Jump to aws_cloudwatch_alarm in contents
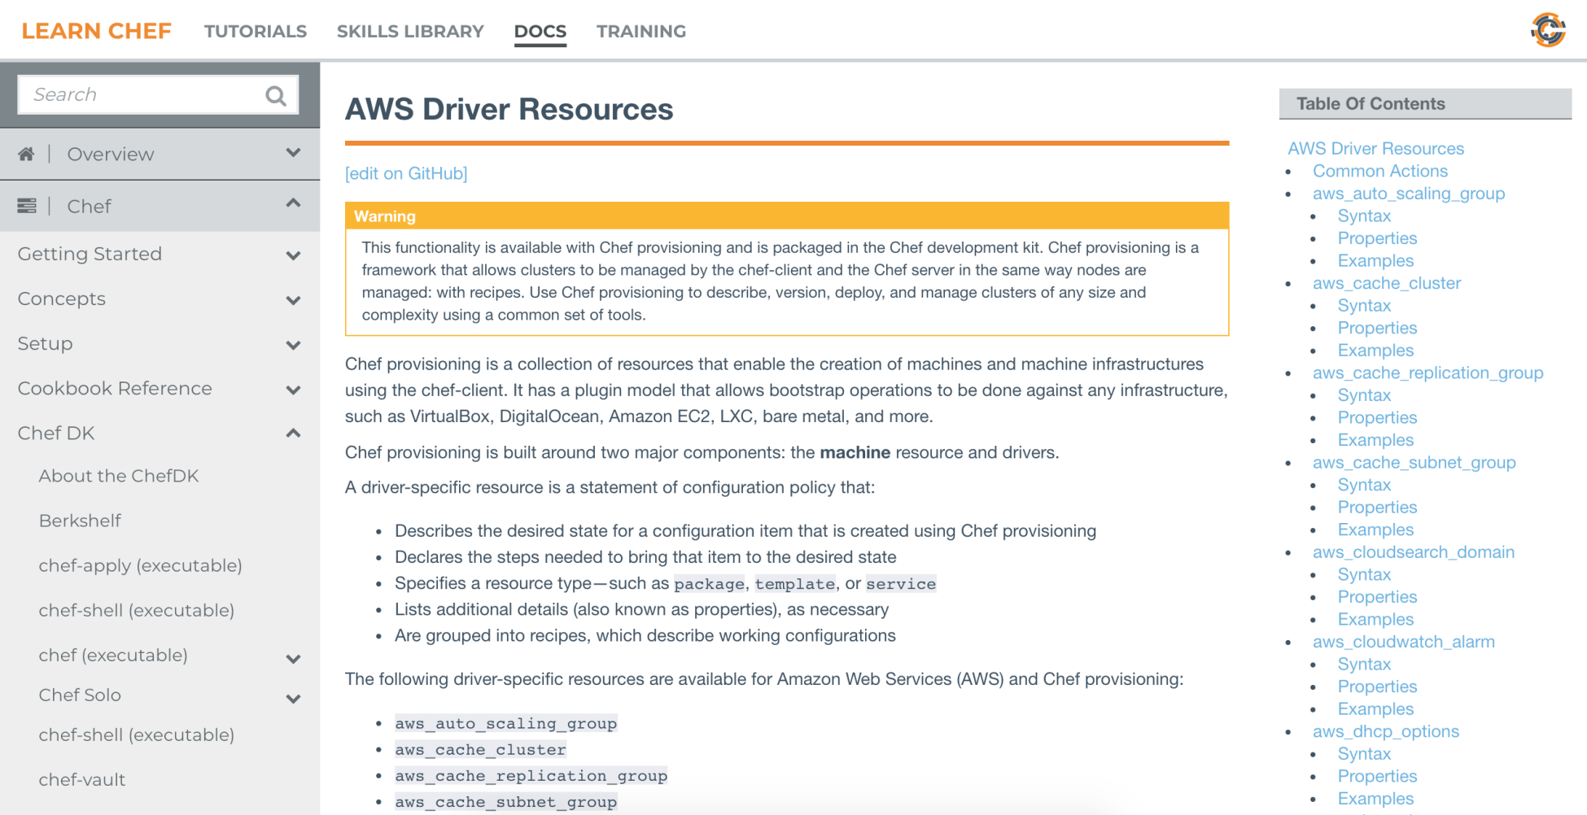Viewport: 1587px width, 815px height. [1403, 641]
